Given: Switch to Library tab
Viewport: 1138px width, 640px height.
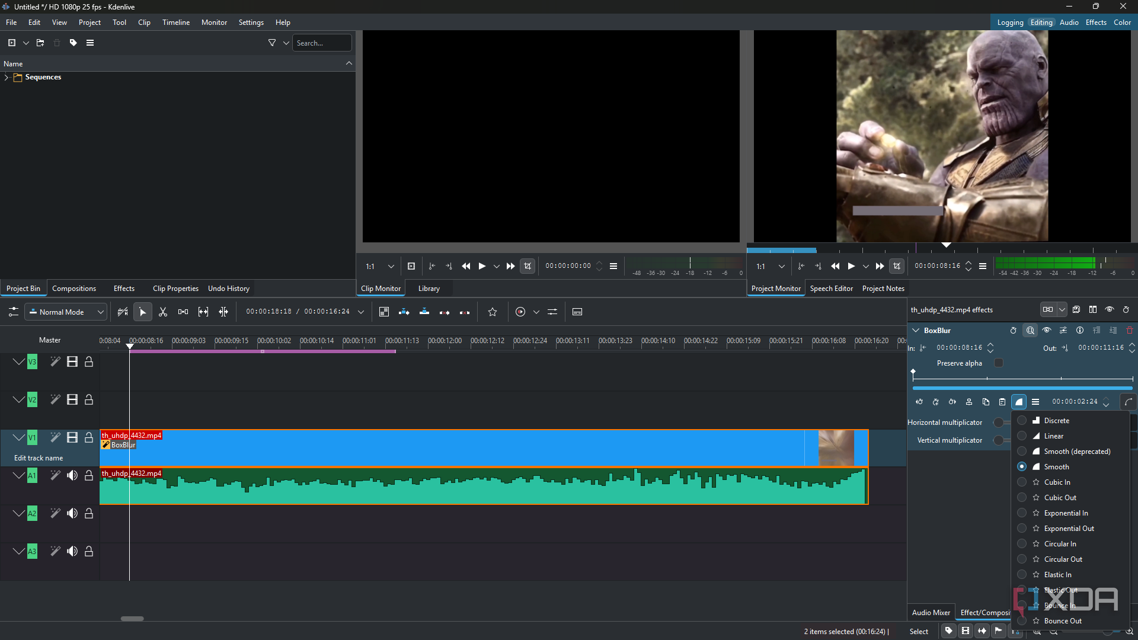Looking at the screenshot, I should click(x=429, y=289).
